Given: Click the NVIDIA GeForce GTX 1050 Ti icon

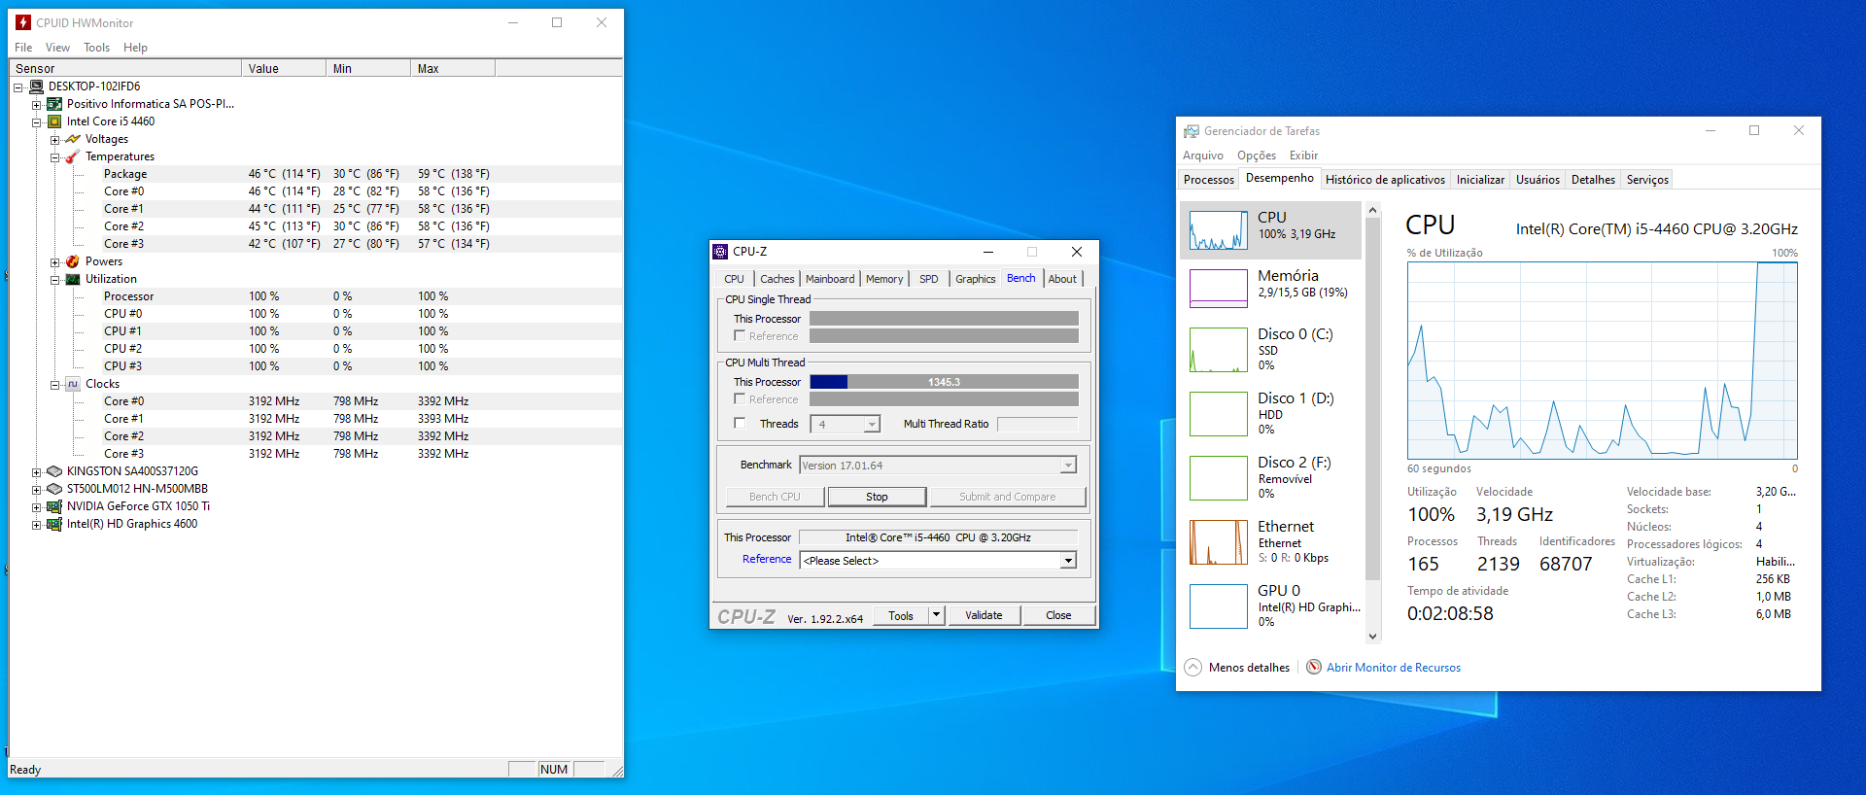Looking at the screenshot, I should 54,506.
